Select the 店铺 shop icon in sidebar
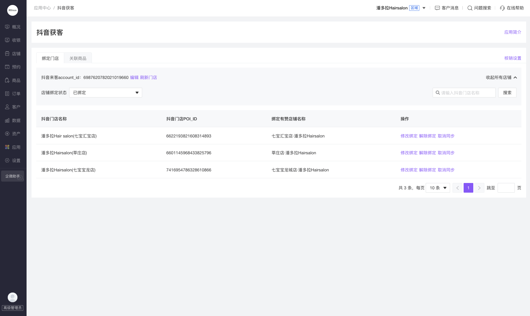 pos(7,54)
